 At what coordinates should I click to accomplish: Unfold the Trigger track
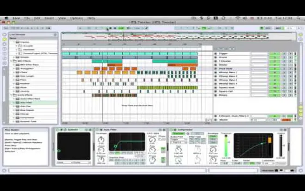point(215,54)
